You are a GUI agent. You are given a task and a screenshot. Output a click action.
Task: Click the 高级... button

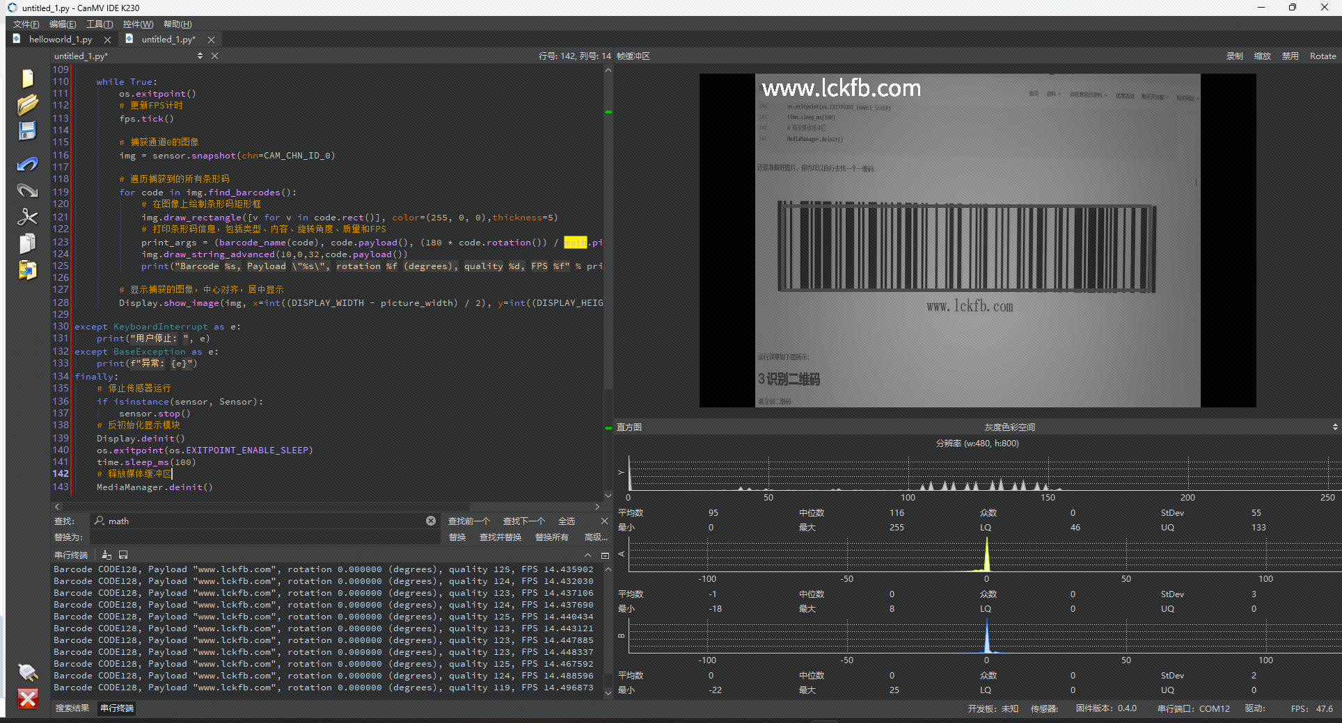596,537
